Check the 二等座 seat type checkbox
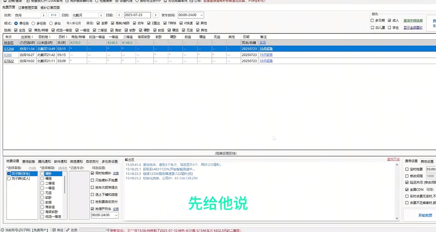Viewport: 436px width, 232px height. click(43, 183)
